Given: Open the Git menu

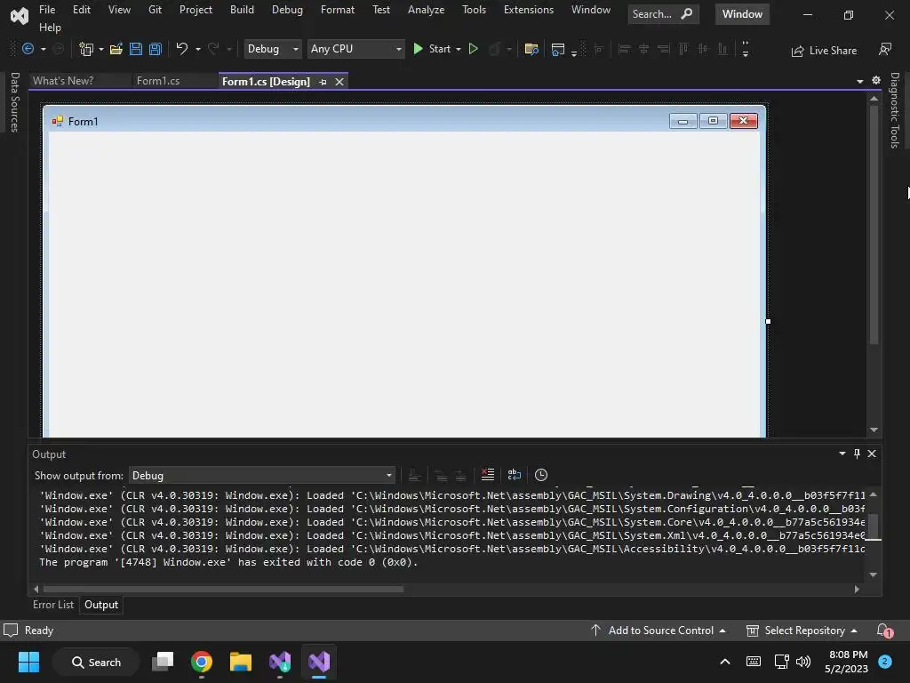Looking at the screenshot, I should [155, 10].
